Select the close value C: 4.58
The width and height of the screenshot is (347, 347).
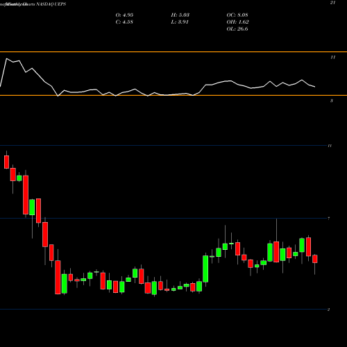(124, 22)
